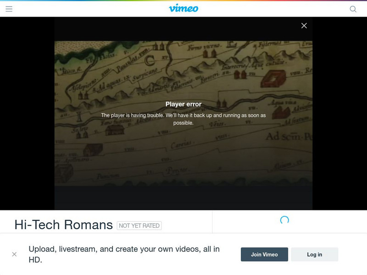Click the X to close the video player
367x275 pixels.
coord(303,25)
